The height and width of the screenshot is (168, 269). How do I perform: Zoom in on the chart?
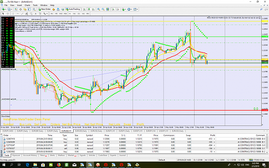(99, 9)
